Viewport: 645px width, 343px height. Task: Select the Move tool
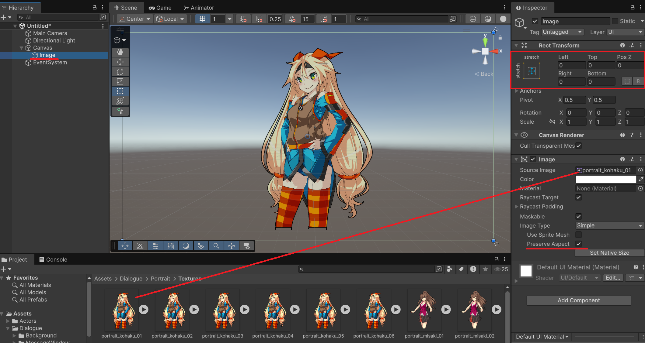click(x=120, y=62)
